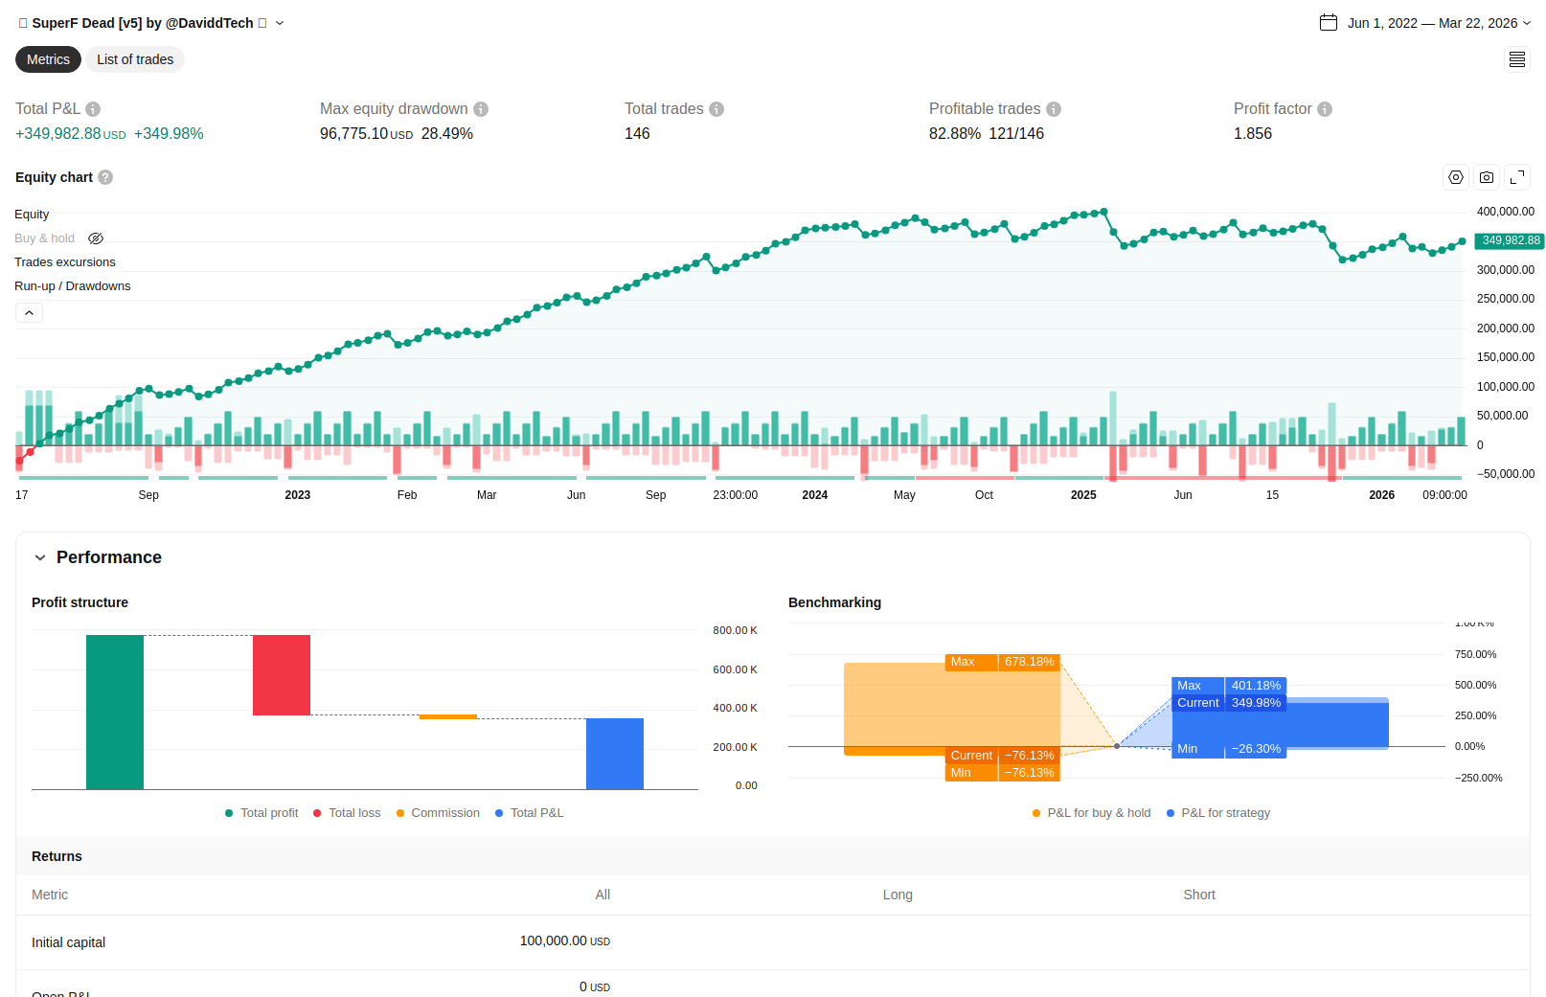
Task: Click the info icon beside Profit factor
Action: [x=1325, y=109]
